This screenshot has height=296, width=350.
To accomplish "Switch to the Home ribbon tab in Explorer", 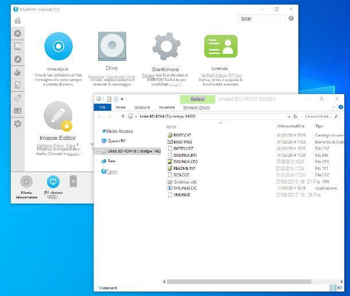I will [x=120, y=107].
